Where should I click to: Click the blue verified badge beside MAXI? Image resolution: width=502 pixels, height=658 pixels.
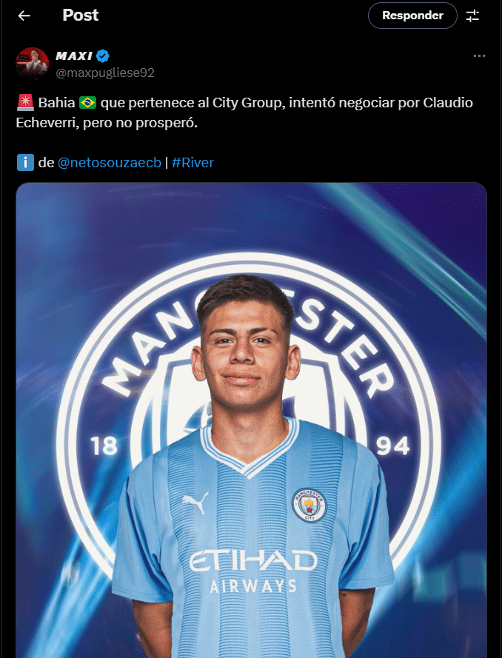[103, 56]
